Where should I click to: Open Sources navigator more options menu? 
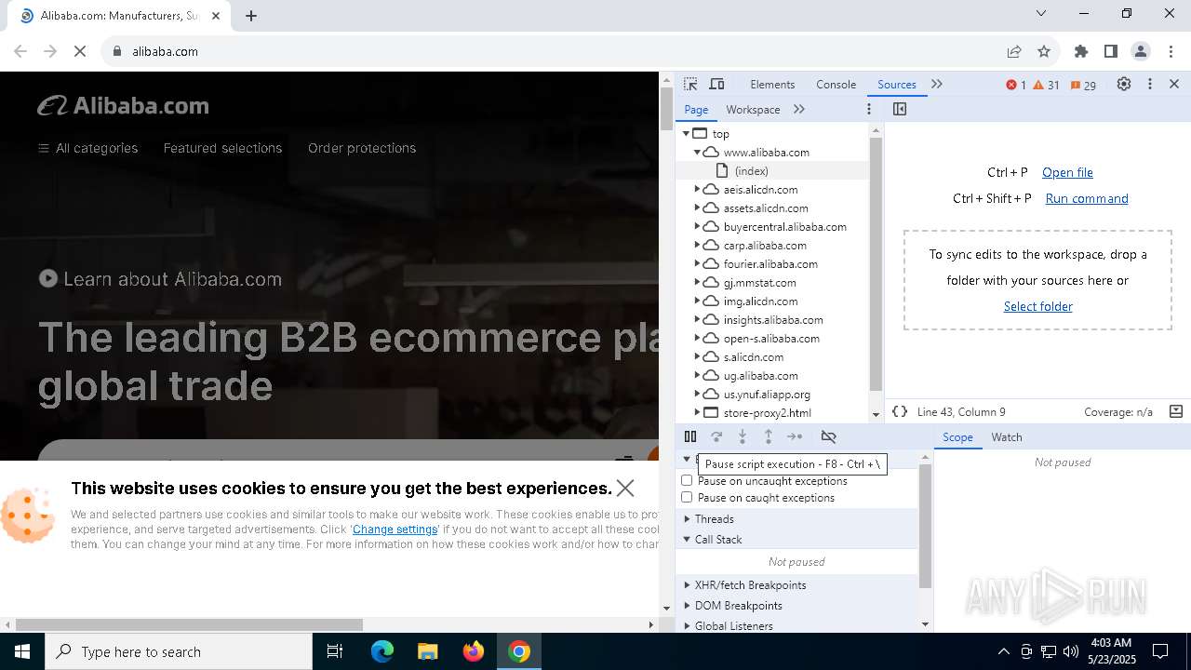(x=869, y=109)
